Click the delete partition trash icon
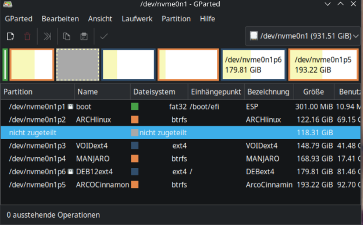Viewport: 363px width, 225px height. point(27,36)
